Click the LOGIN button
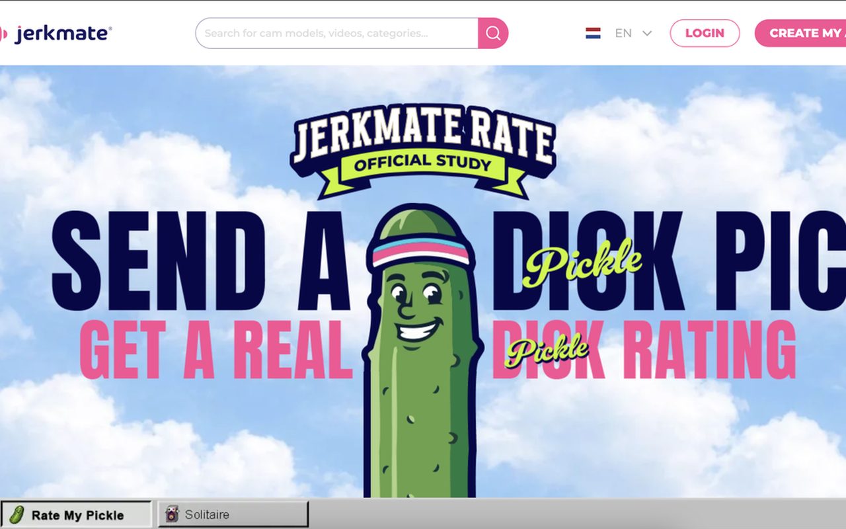The height and width of the screenshot is (529, 846). [705, 33]
